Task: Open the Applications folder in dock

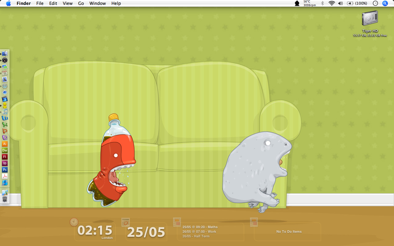Action: point(5,193)
